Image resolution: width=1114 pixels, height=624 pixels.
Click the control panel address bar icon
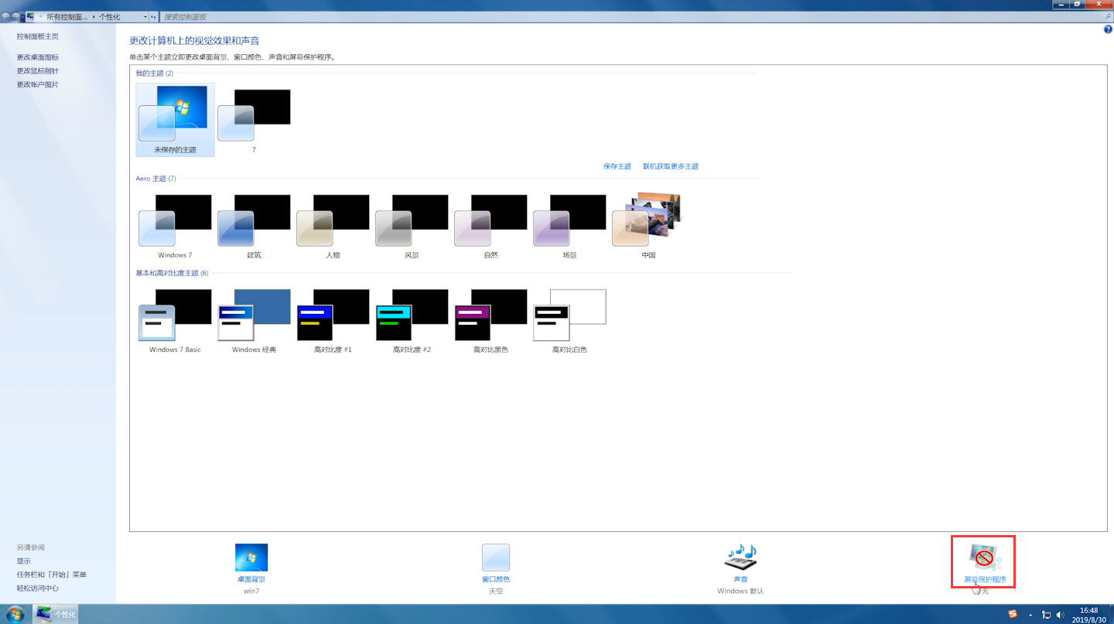pyautogui.click(x=31, y=16)
